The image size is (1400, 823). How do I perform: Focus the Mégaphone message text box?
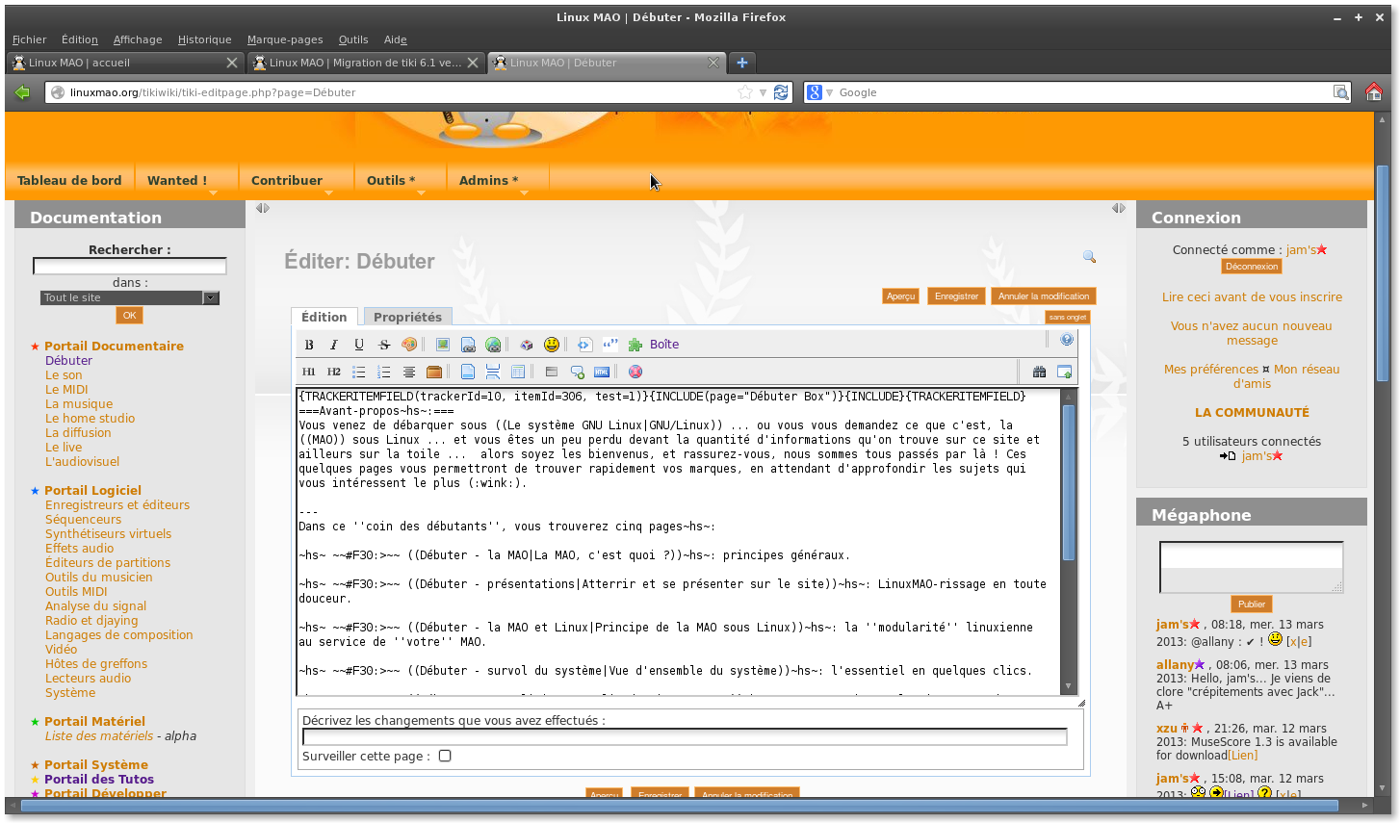click(1251, 567)
